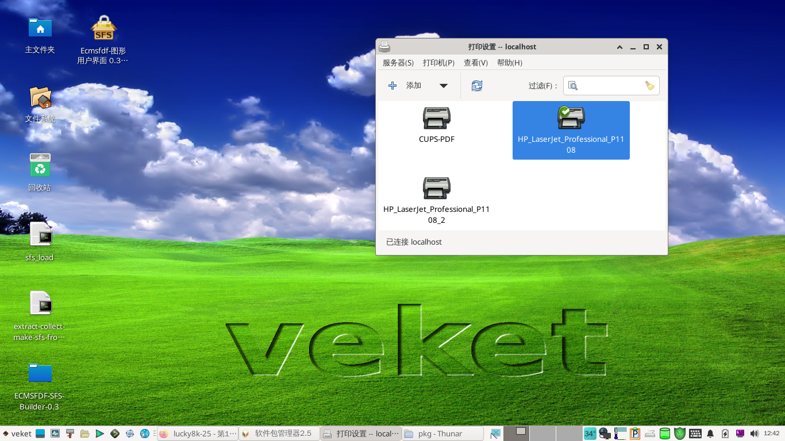
Task: Select the CUPS-PDF printer
Action: [x=437, y=125]
